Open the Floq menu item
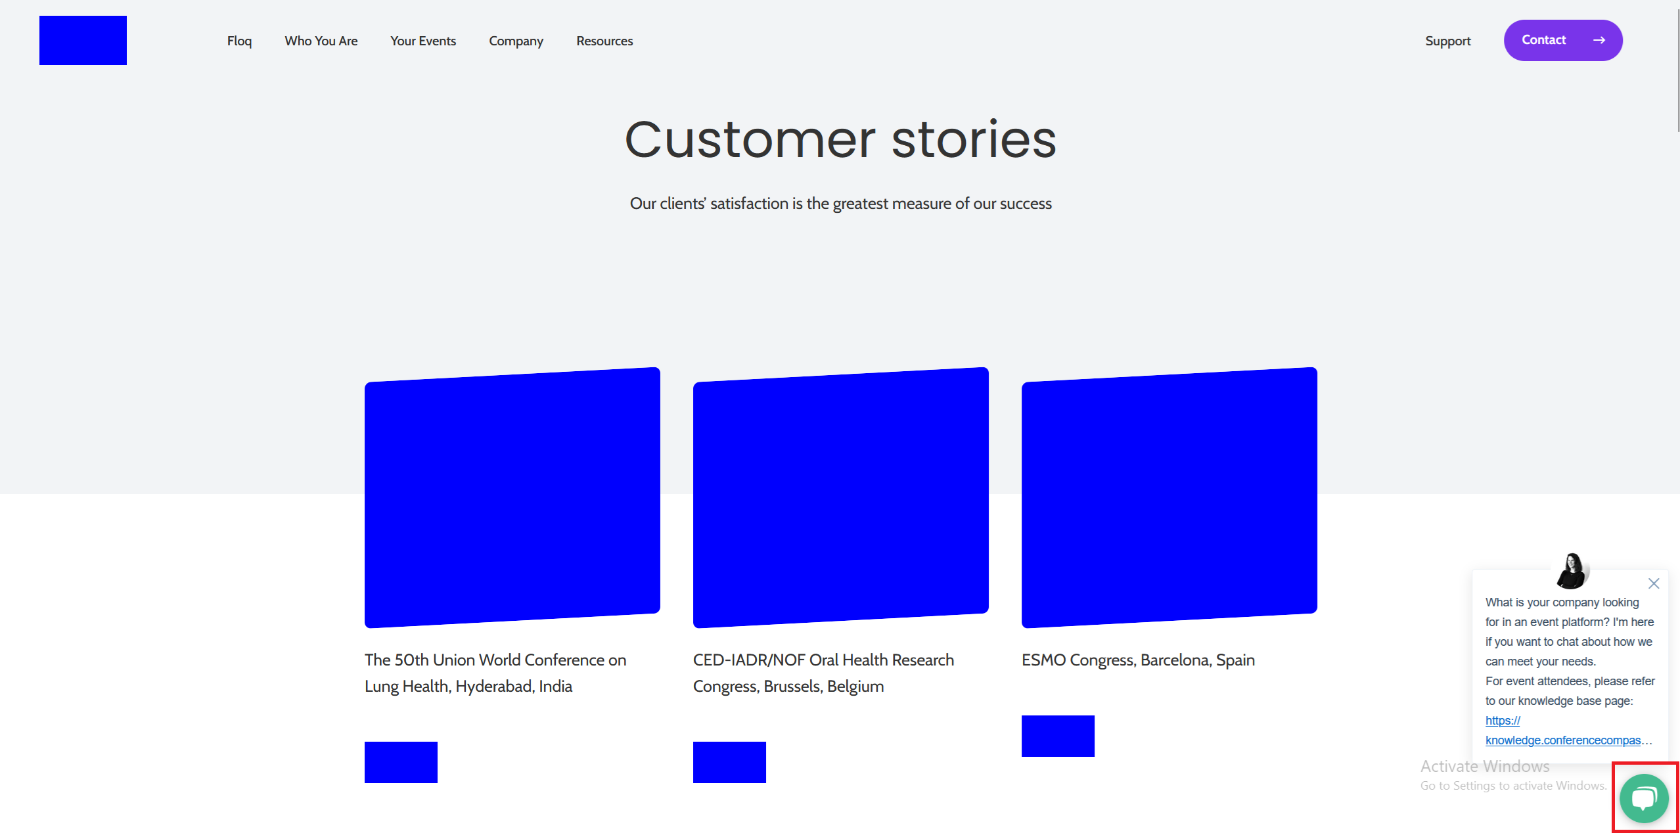 tap(239, 41)
